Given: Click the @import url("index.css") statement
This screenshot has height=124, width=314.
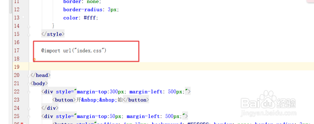Looking at the screenshot, I should [74, 51].
